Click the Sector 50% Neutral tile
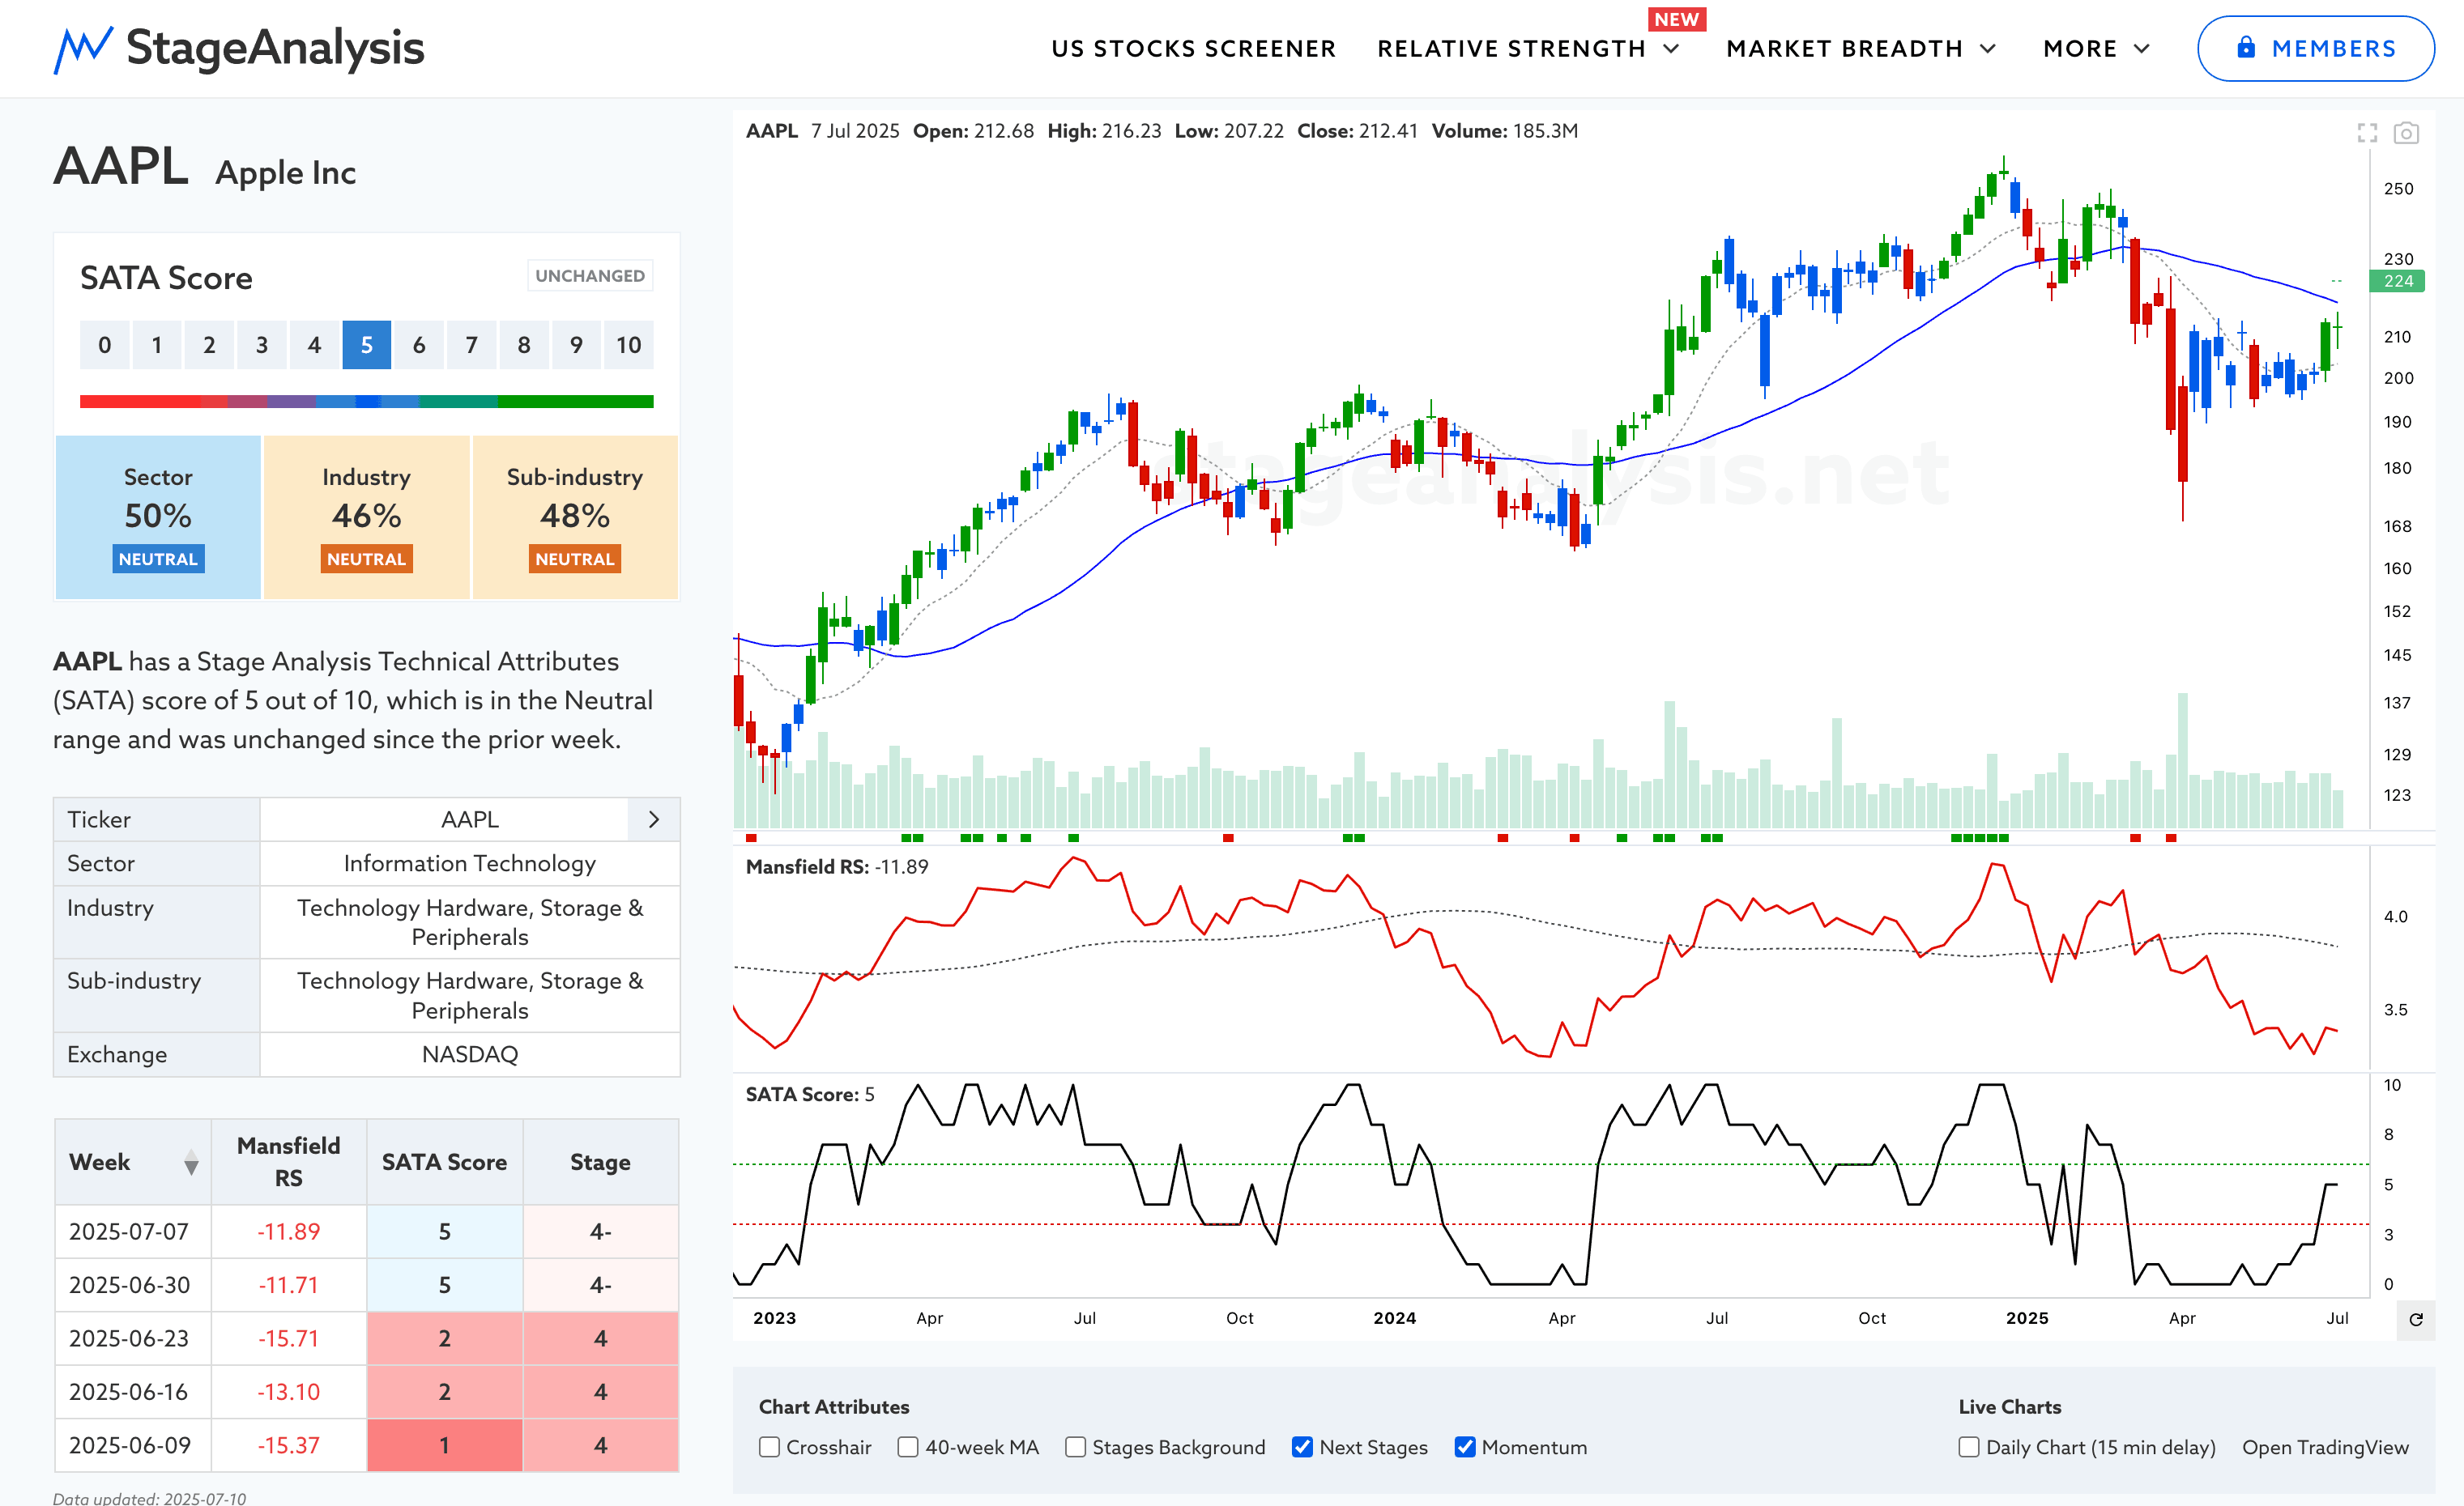The image size is (2464, 1506). coord(158,517)
